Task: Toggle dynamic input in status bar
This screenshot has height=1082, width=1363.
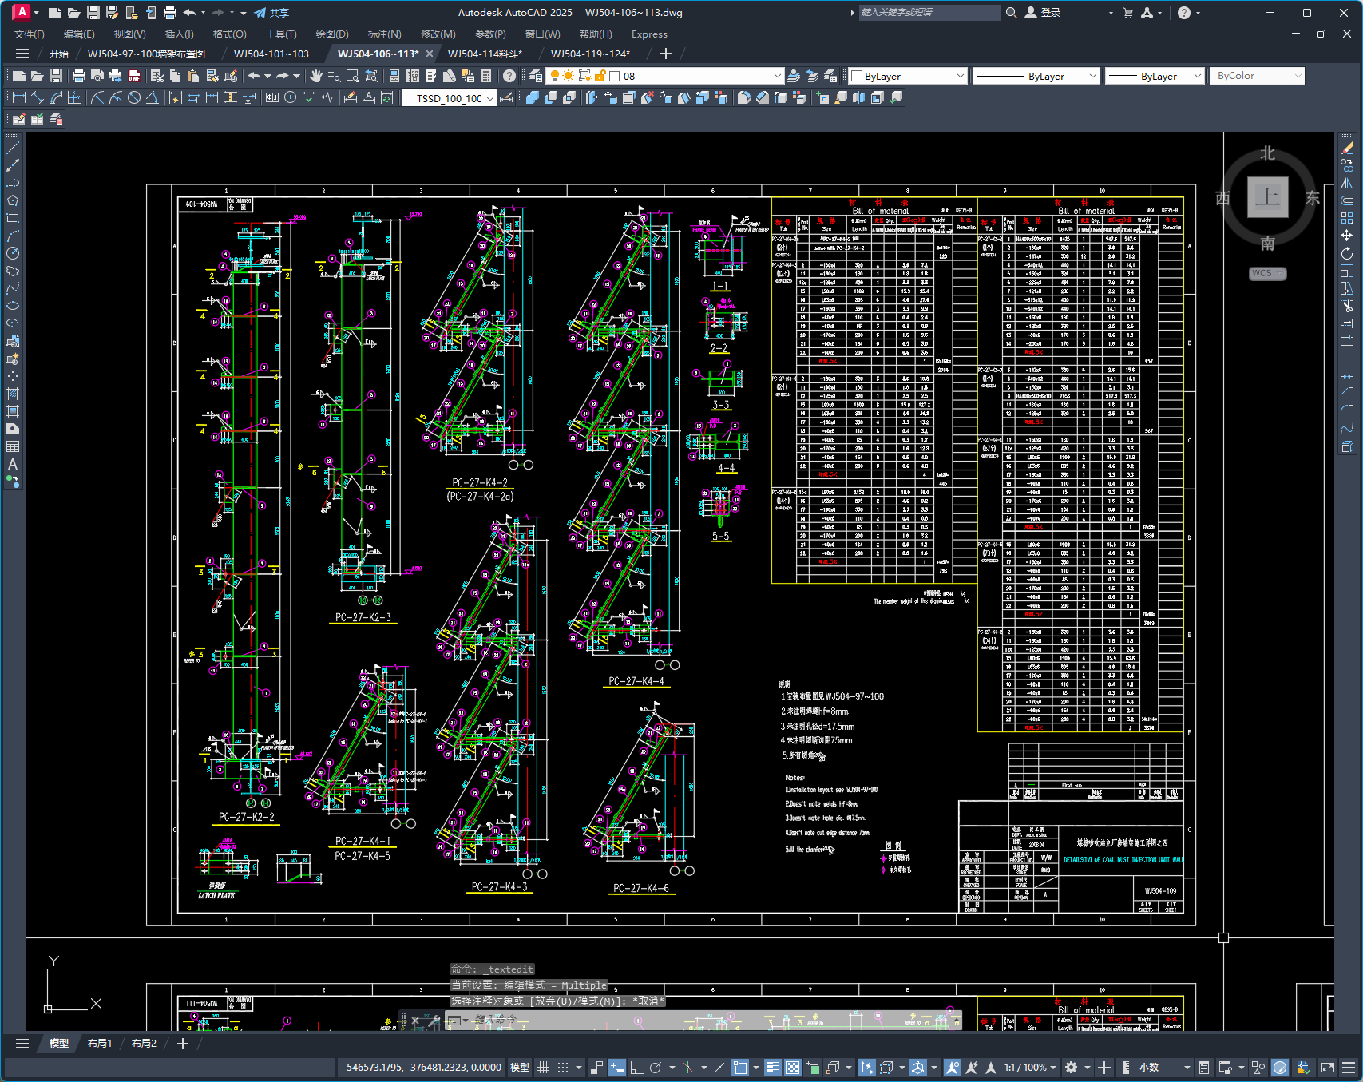Action: pos(616,1067)
